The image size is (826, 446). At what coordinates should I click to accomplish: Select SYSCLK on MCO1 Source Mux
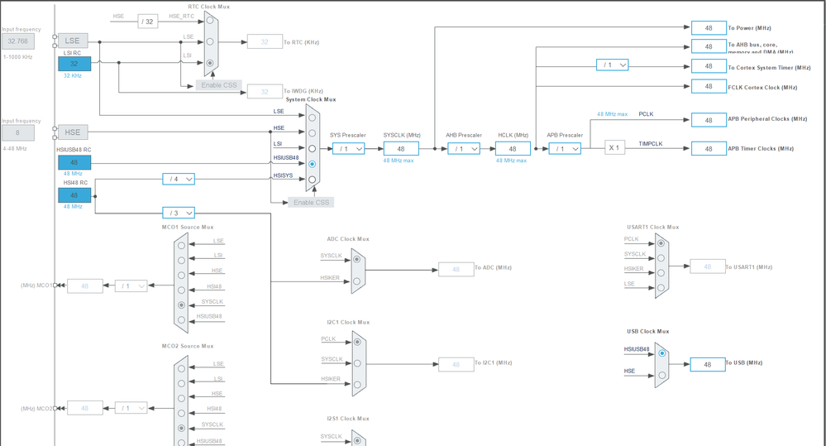[x=181, y=305]
